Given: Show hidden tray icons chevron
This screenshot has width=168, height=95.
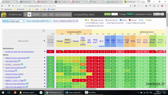Looking at the screenshot, I should [x=138, y=93].
